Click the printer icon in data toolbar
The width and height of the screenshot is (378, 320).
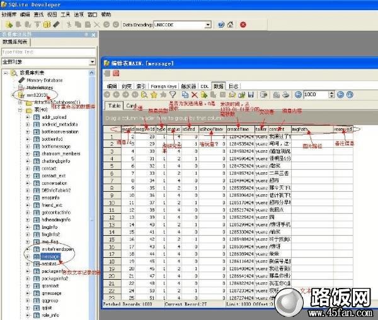pos(285,95)
